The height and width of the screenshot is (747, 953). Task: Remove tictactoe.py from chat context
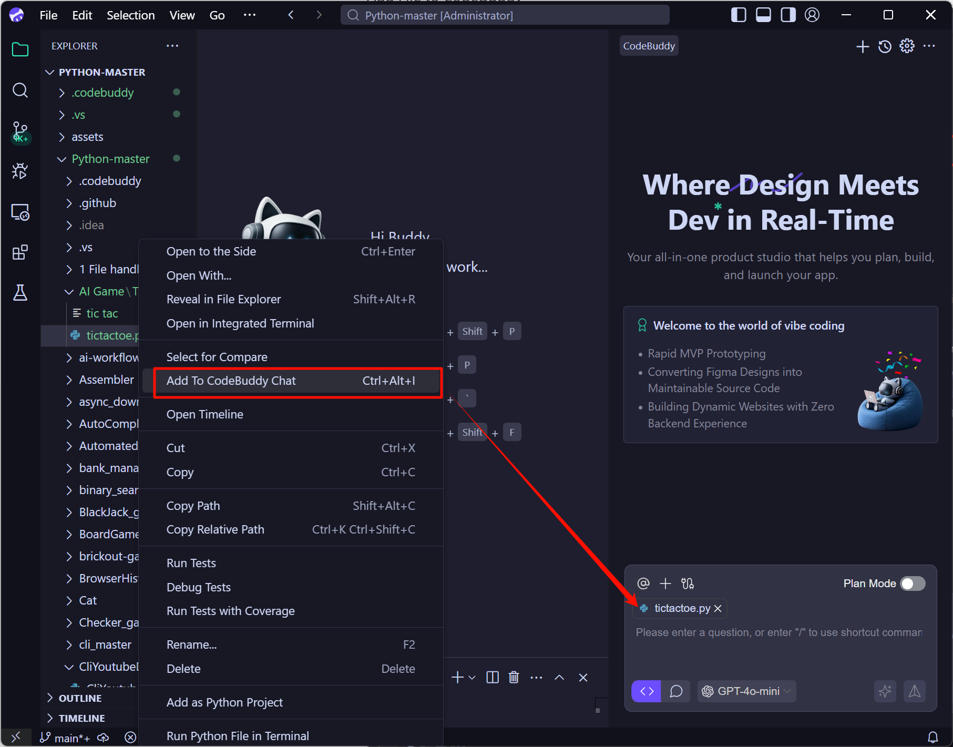(x=718, y=609)
